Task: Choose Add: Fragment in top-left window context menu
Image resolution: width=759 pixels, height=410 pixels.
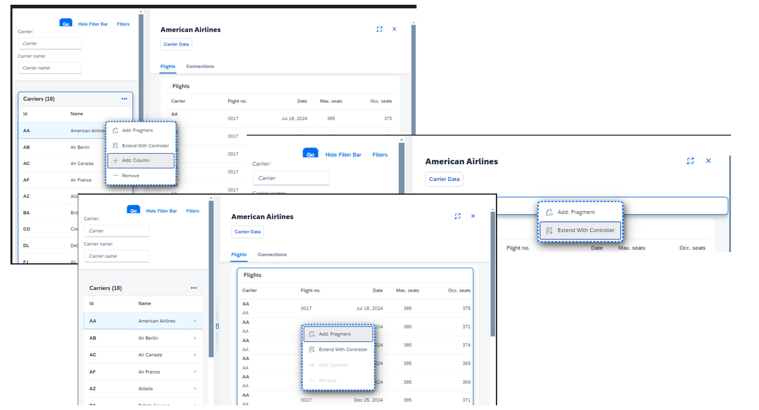Action: [x=141, y=130]
